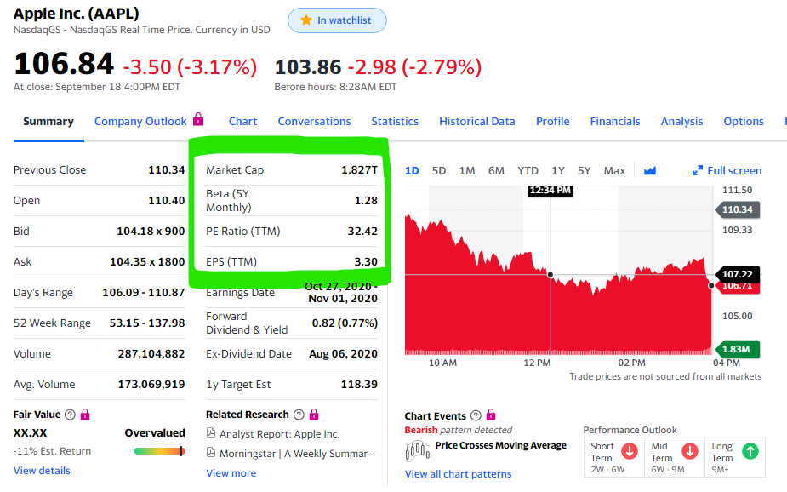Screen dimensions: 787x492
Task: Select the 1M chart range
Action: point(467,171)
